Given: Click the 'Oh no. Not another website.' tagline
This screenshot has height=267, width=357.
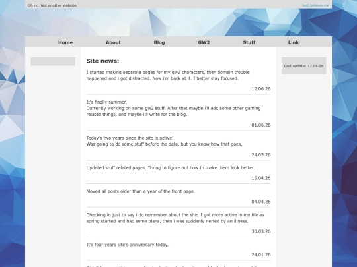Looking at the screenshot, I should coord(53,5).
